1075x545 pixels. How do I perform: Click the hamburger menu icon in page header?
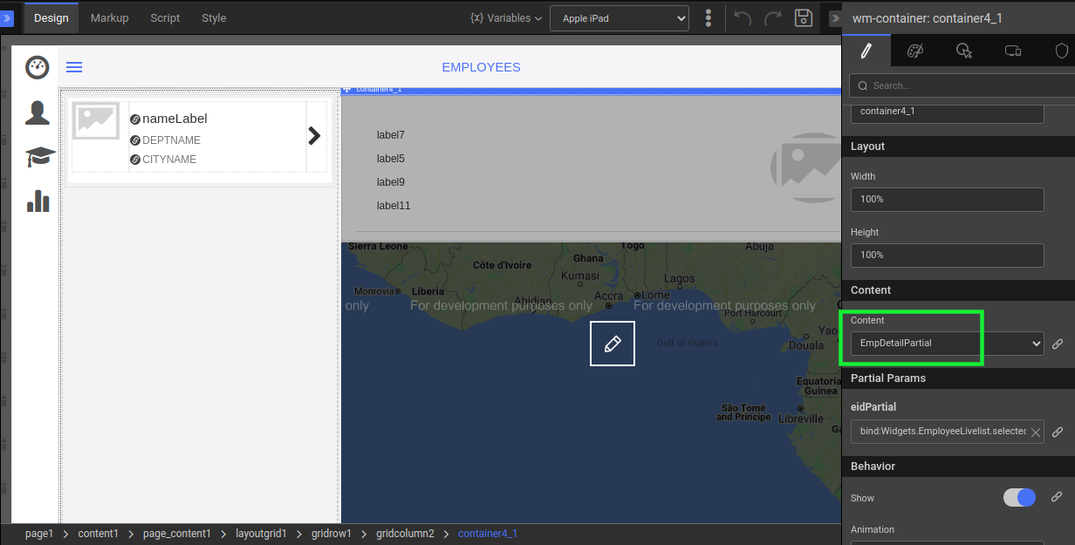(x=74, y=67)
